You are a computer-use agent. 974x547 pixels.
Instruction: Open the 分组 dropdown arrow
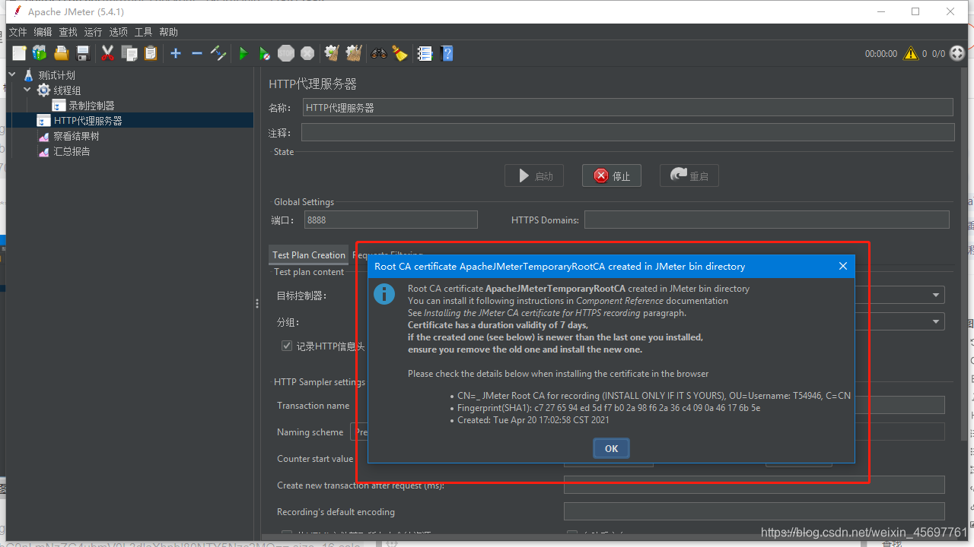pos(935,322)
